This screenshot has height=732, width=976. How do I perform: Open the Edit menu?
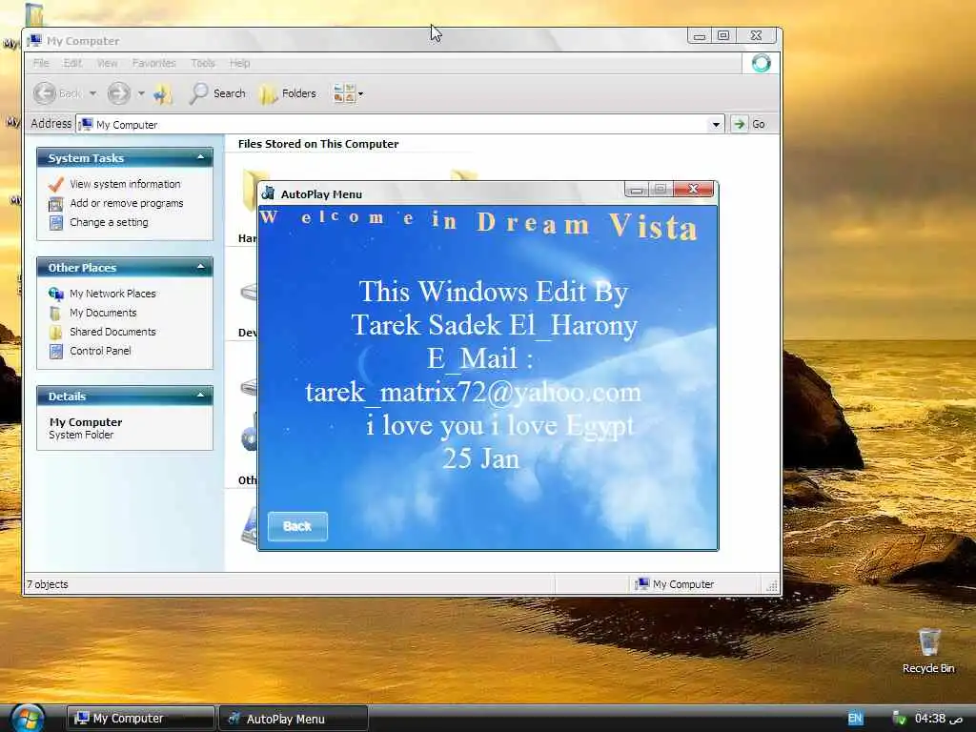pos(72,63)
